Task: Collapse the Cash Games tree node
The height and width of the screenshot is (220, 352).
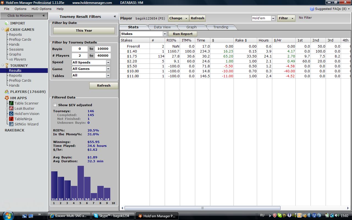Action: [x=2, y=29]
